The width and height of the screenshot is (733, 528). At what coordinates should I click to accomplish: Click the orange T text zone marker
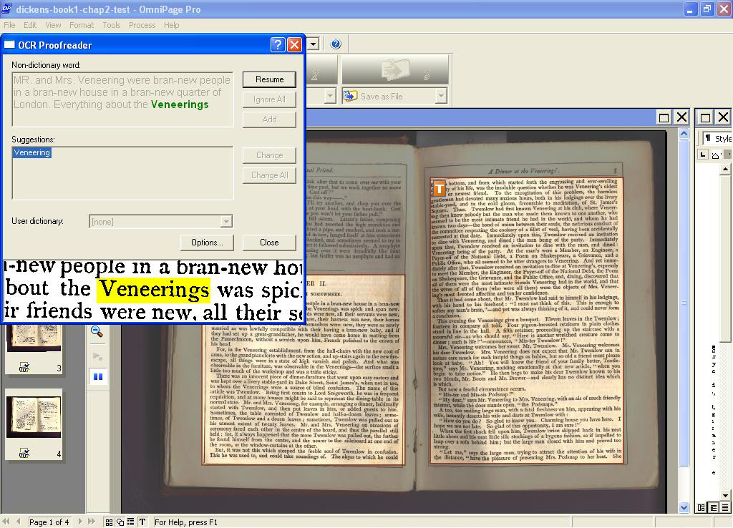coord(439,188)
